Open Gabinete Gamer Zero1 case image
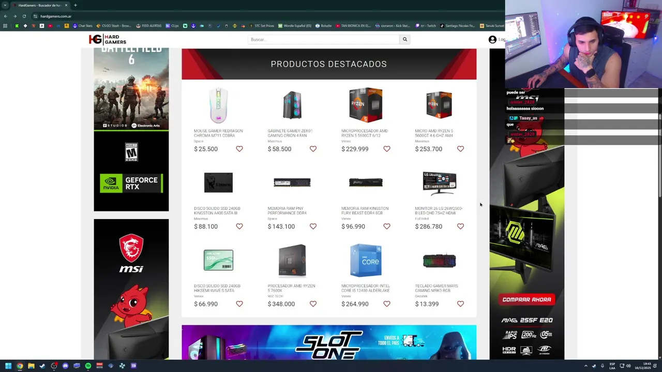 [292, 105]
